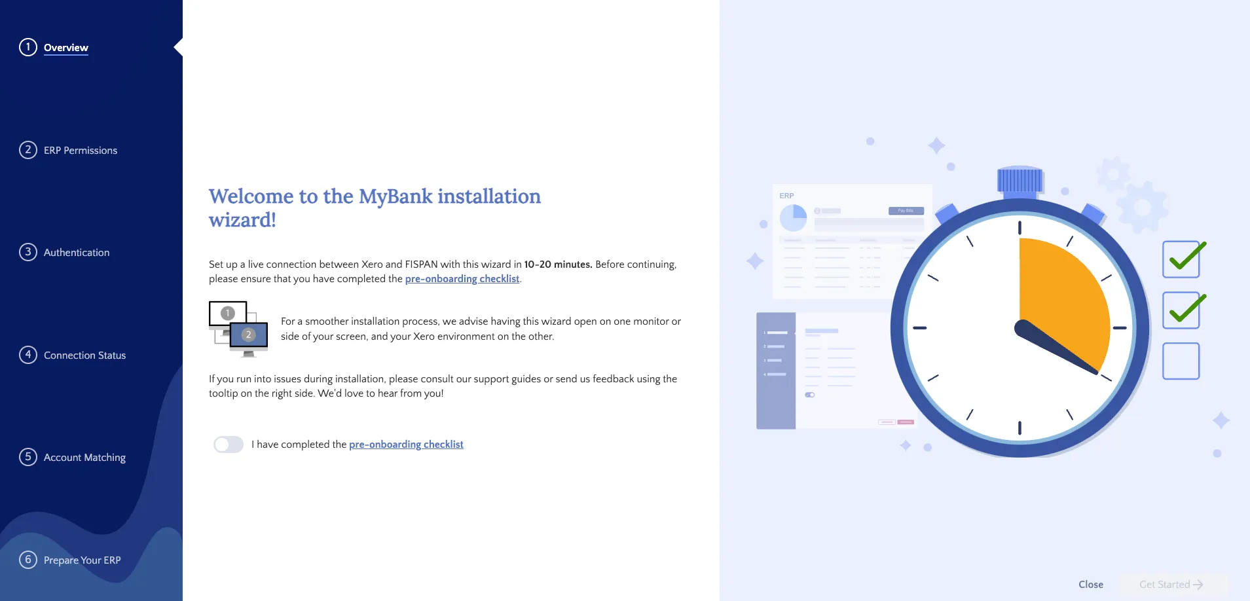Image resolution: width=1250 pixels, height=601 pixels.
Task: Jump to the Connection Status step
Action: pyautogui.click(x=84, y=355)
